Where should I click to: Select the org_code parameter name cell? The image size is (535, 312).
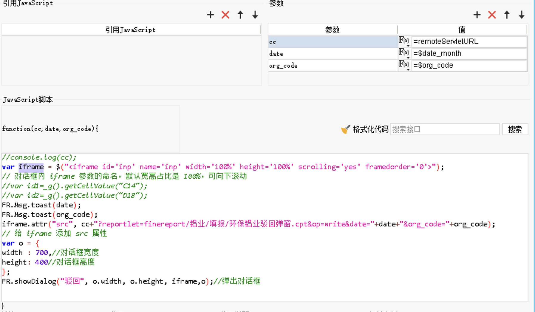coord(333,66)
